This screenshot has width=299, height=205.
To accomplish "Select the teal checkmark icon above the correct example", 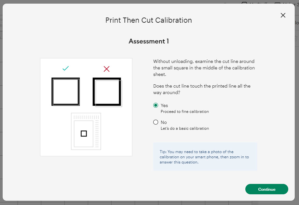I will click(65, 68).
